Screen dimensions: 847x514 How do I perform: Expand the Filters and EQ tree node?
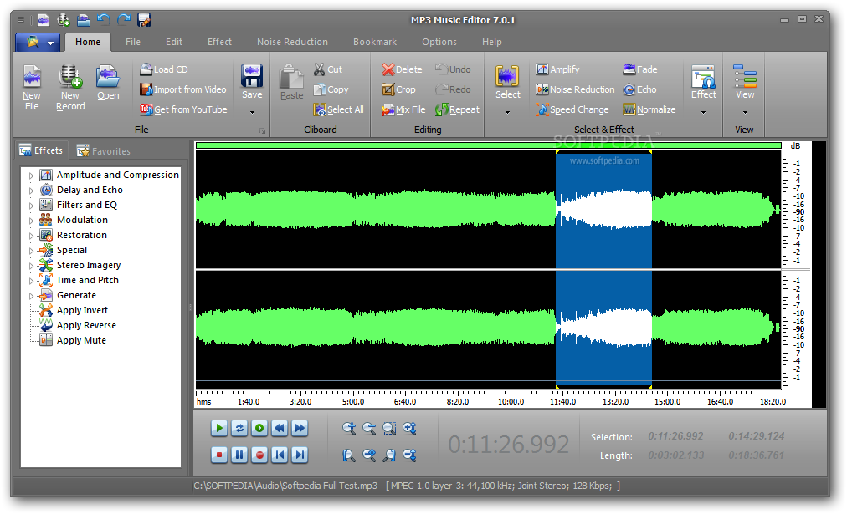[x=32, y=206]
